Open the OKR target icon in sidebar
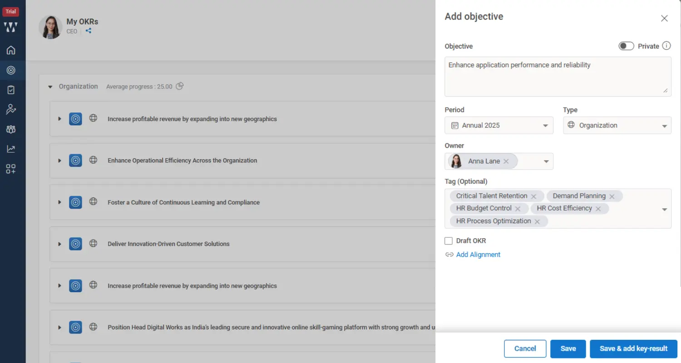This screenshot has width=681, height=363. (11, 70)
